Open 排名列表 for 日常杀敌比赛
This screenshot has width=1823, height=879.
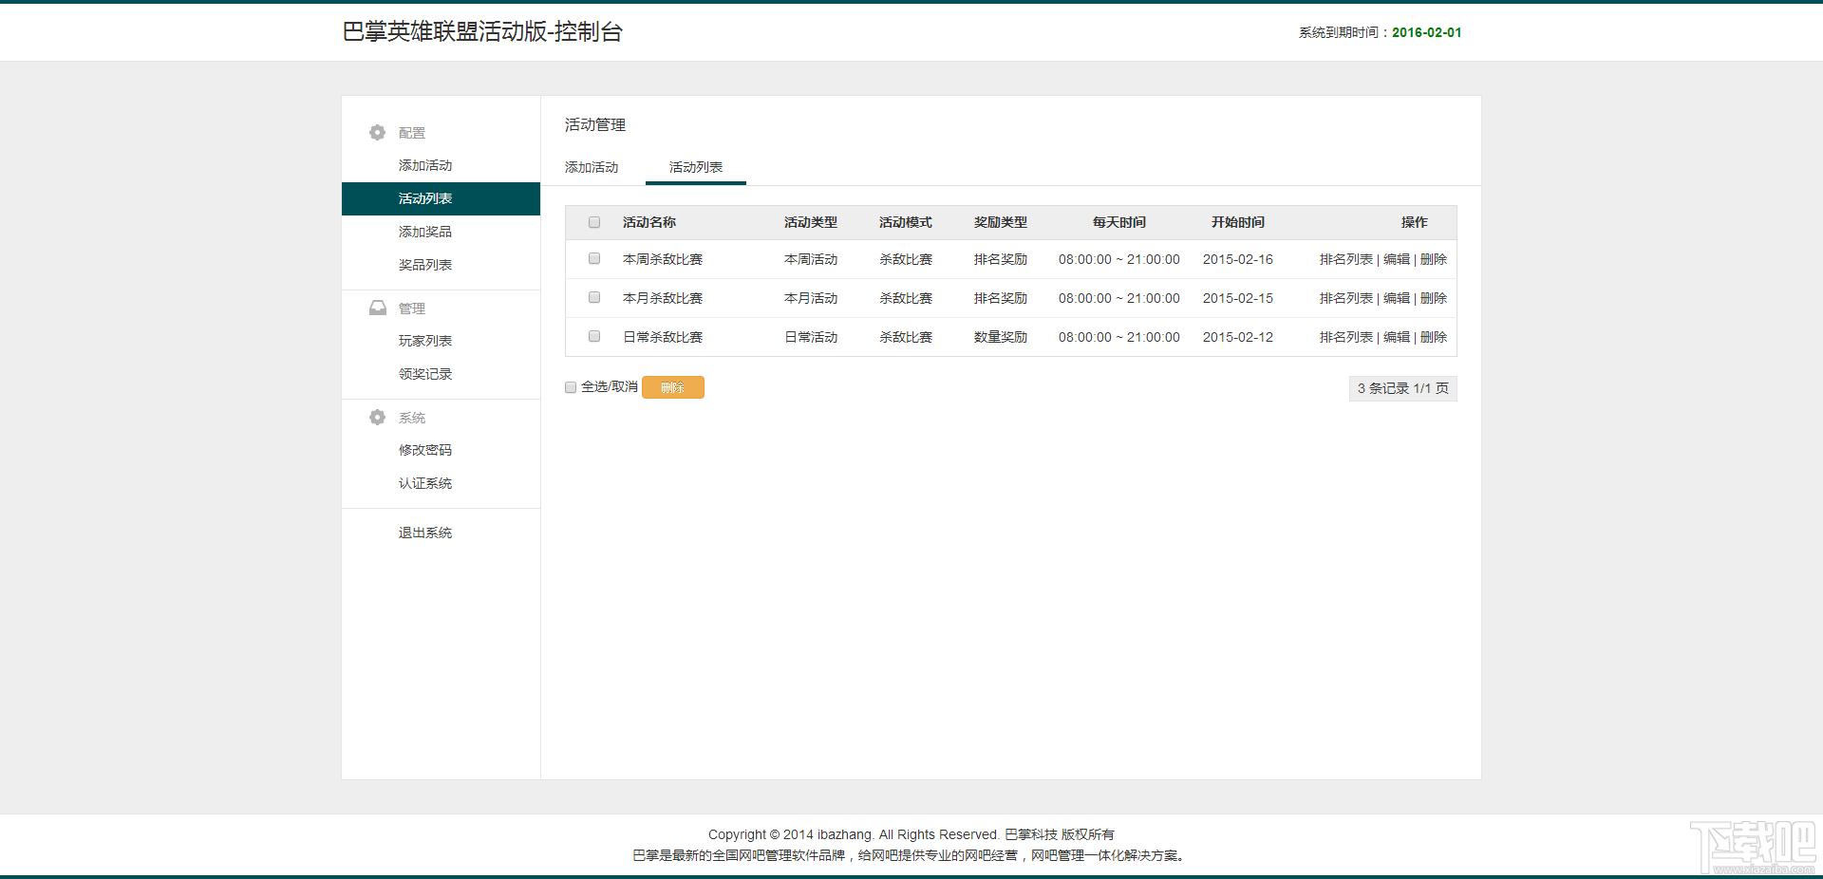coord(1346,337)
